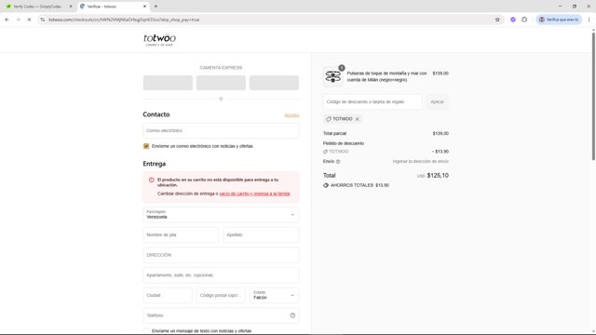Close the Verify Codes SimplyCodes tab
596x335 pixels.
pyautogui.click(x=71, y=7)
